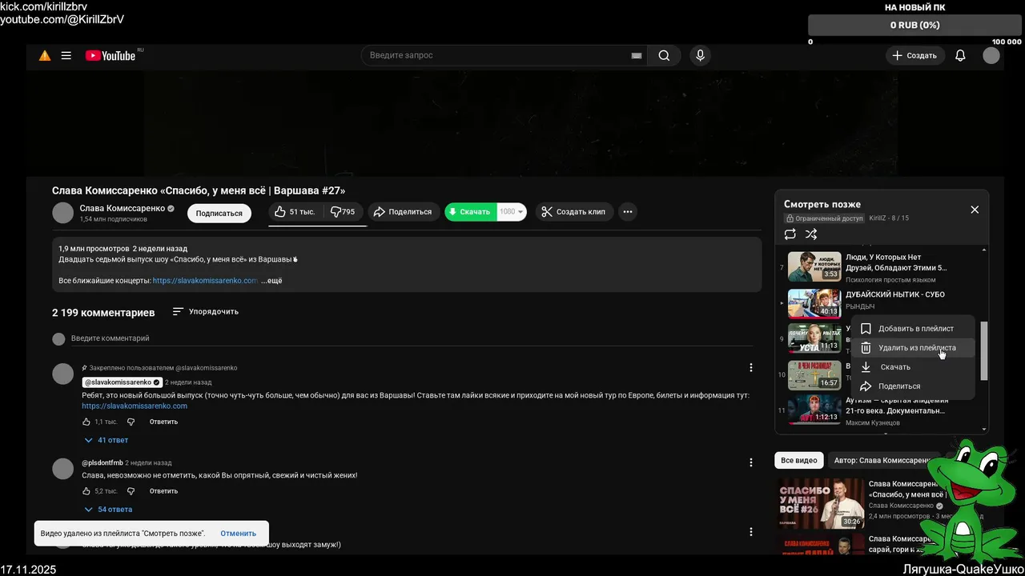Close the Смотреть позже playlist panel
The image size is (1025, 576).
click(x=975, y=210)
